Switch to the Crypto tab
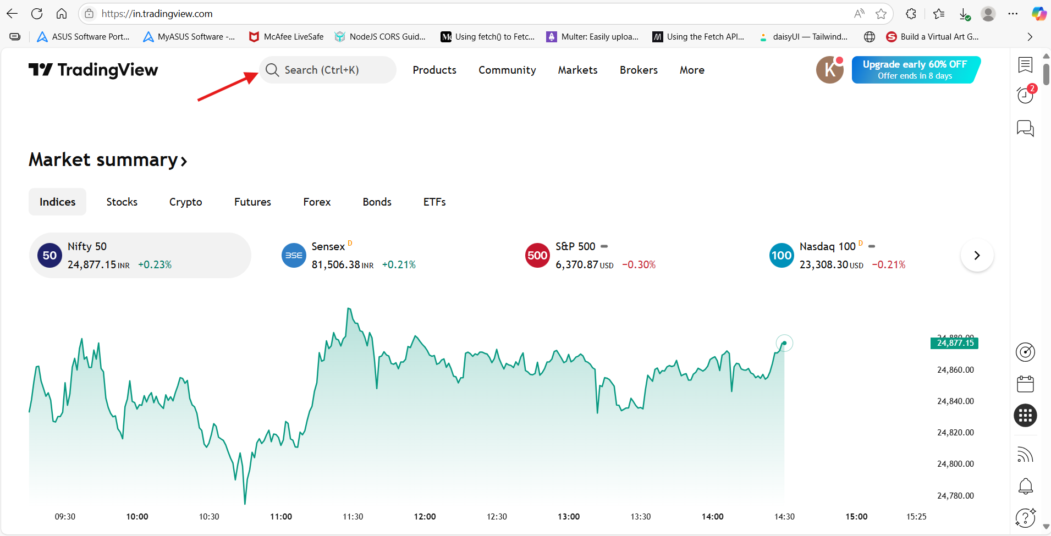This screenshot has width=1051, height=536. 185,202
